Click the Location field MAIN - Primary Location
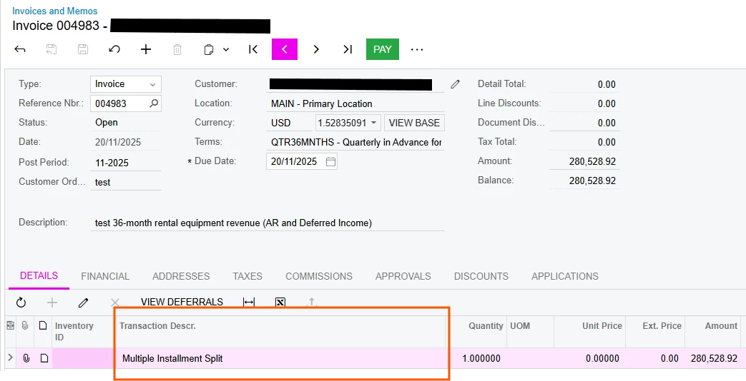 355,103
